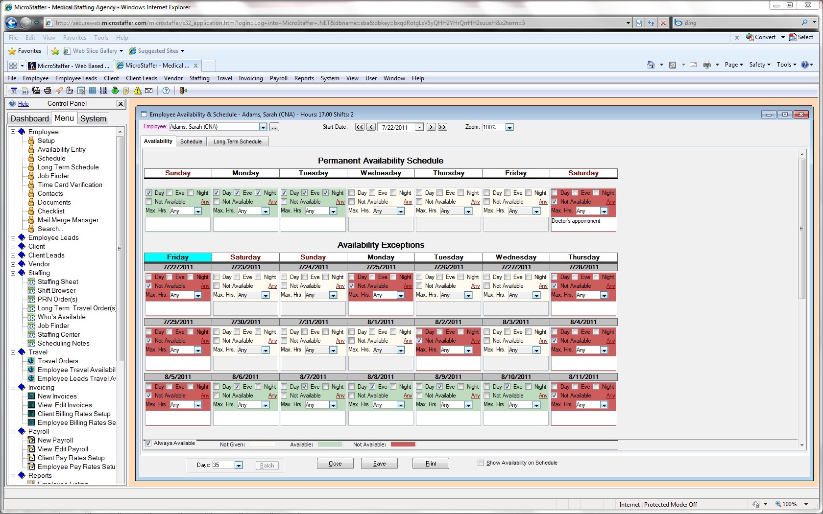Click the question mark help toolbar icon

click(166, 91)
